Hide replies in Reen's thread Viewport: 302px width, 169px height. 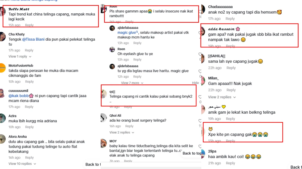[x=195, y=83]
